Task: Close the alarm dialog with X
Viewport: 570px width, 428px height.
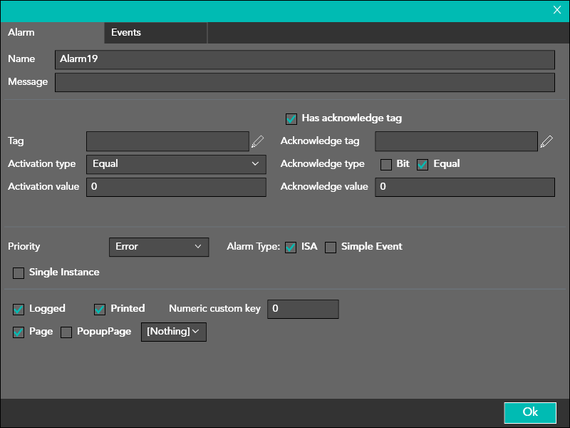Action: click(557, 10)
